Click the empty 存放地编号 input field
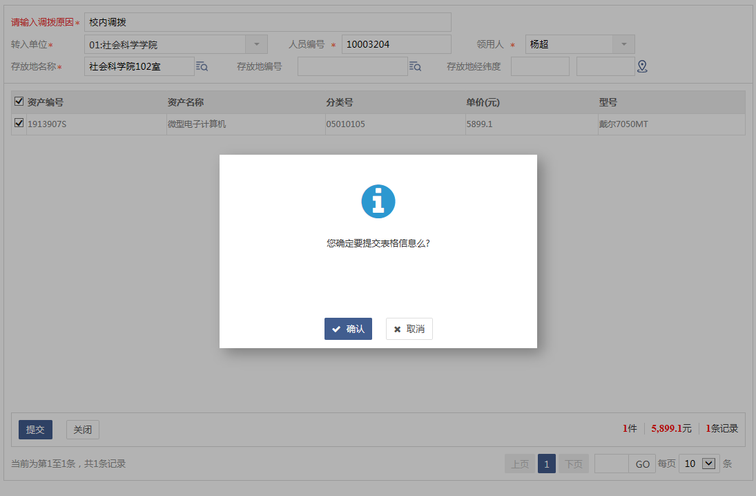This screenshot has width=756, height=496. pyautogui.click(x=352, y=66)
